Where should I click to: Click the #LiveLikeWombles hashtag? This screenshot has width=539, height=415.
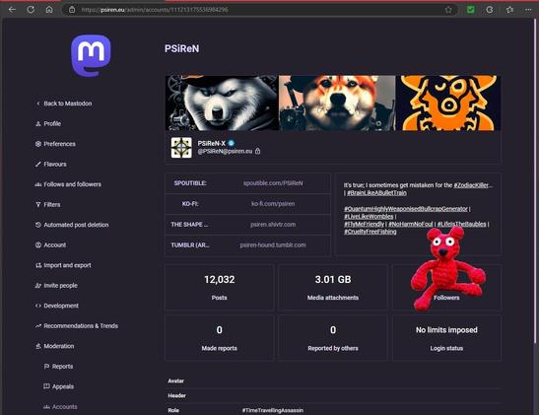pos(369,217)
